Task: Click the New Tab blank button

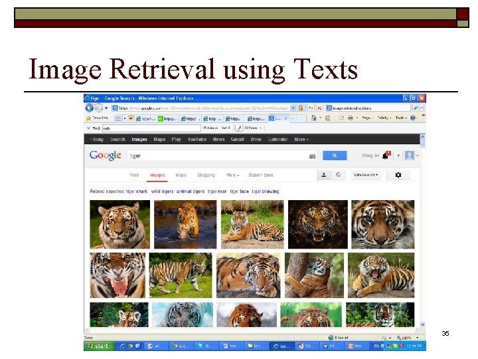Action: pos(297,118)
